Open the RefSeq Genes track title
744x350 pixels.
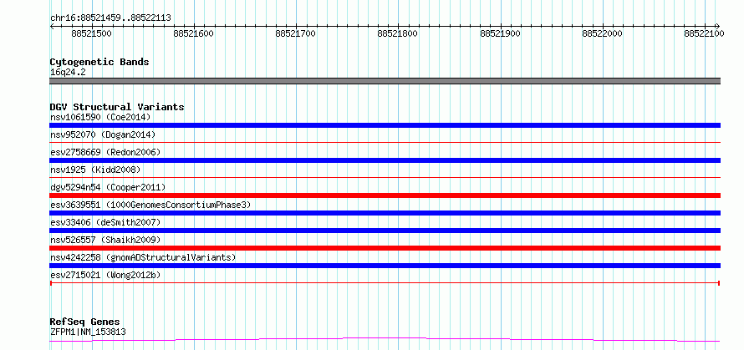pos(85,322)
